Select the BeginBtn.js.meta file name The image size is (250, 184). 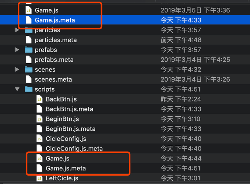click(70, 129)
